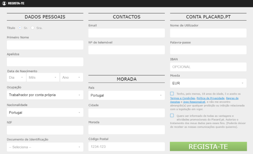Open the Regras de Apostas link

232,98
